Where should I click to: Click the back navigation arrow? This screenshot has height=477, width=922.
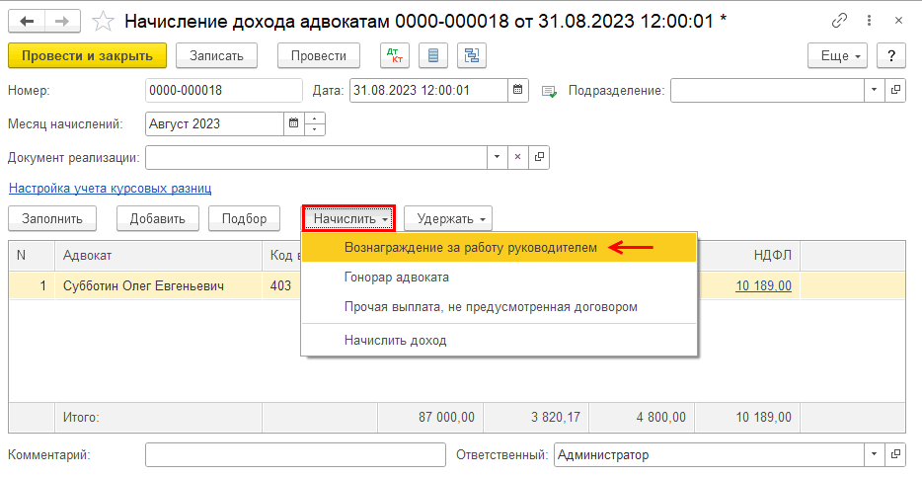27,20
